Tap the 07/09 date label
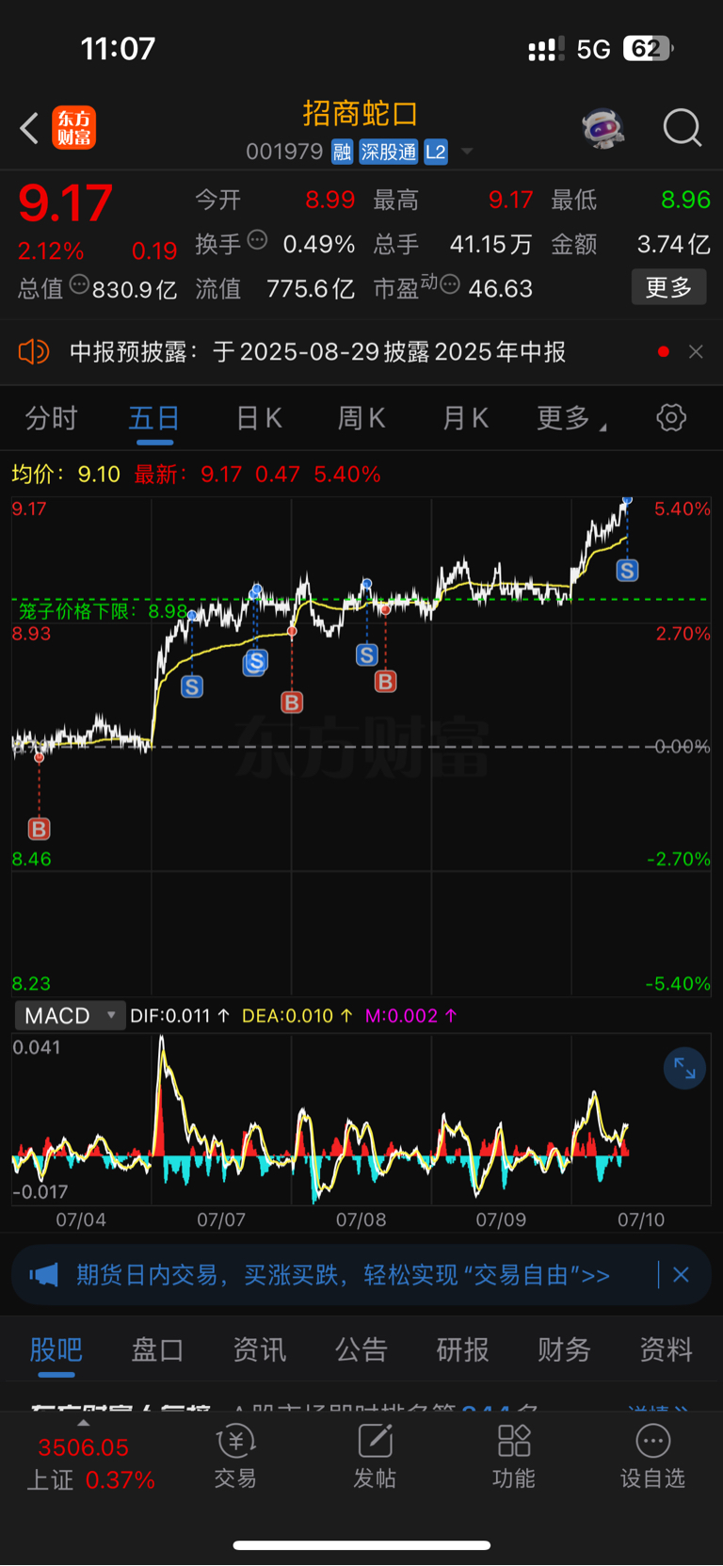 click(x=501, y=1219)
